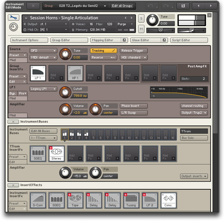Enable Phase Invert

tap(134, 106)
